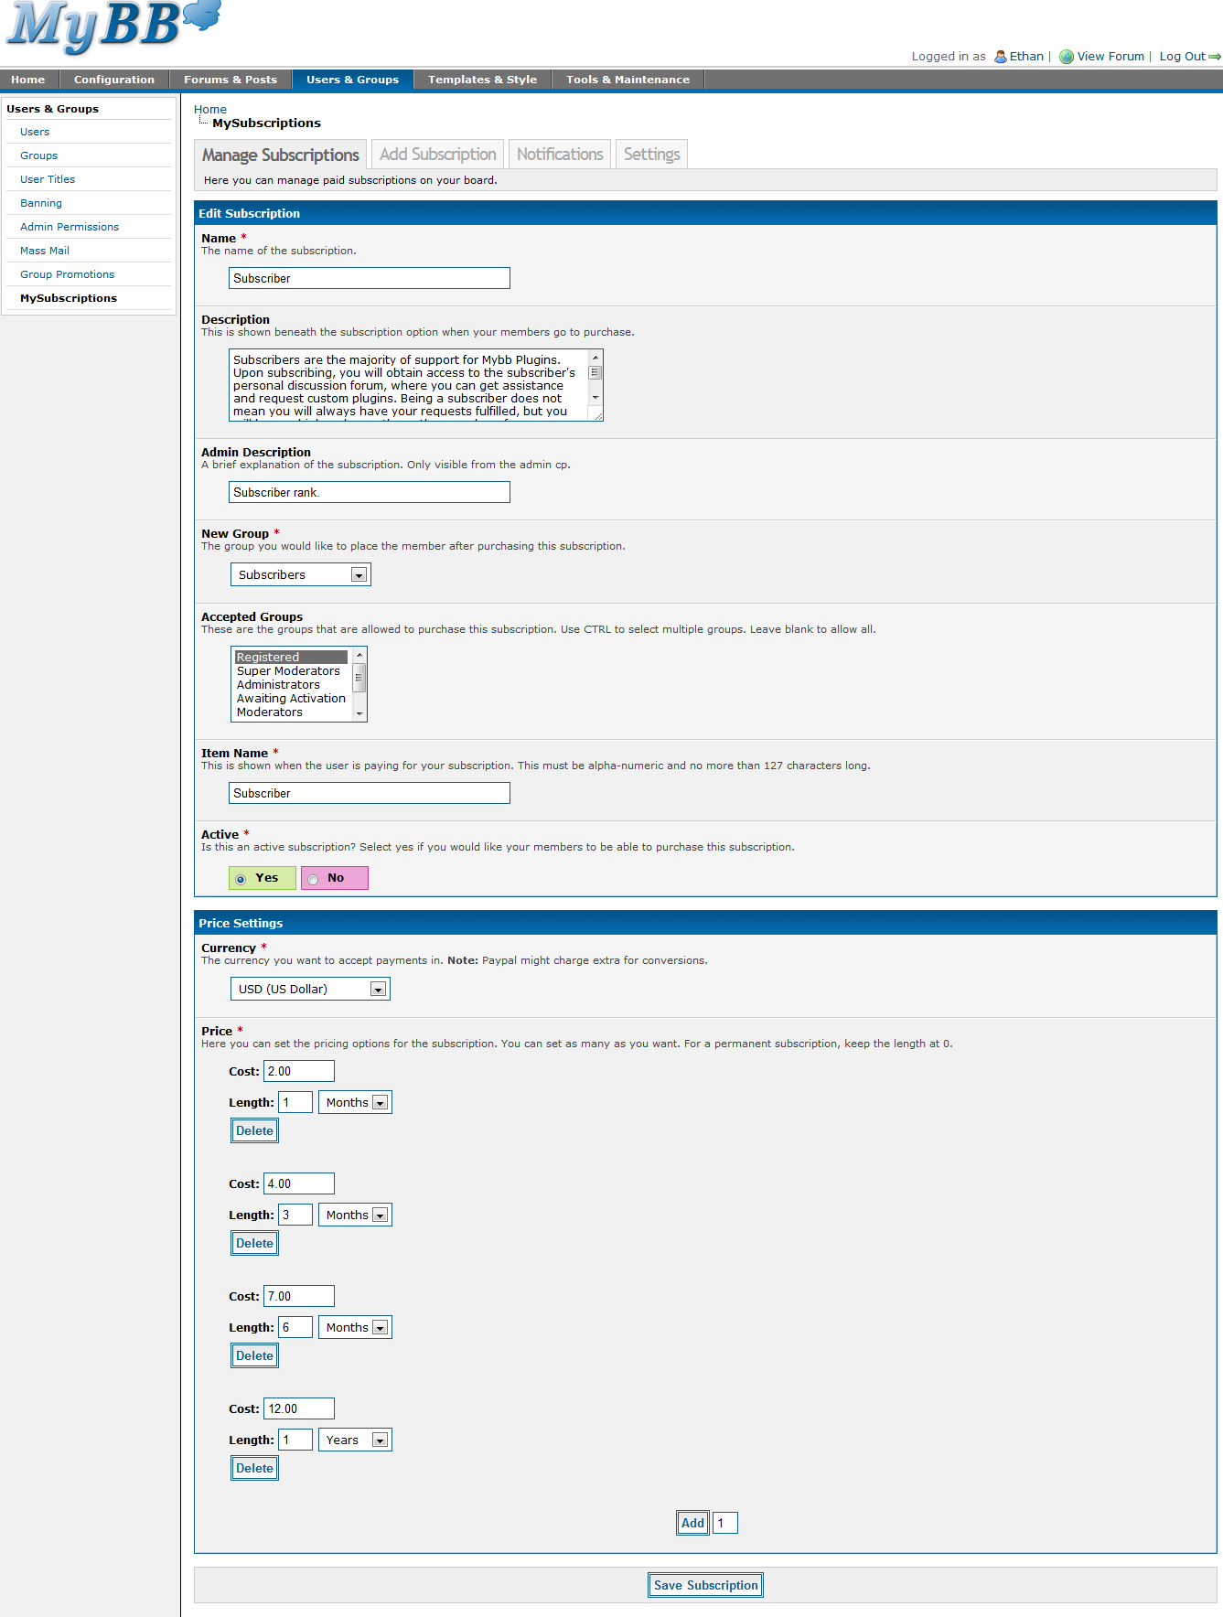Switch to the Add Subscription tab

(x=438, y=154)
